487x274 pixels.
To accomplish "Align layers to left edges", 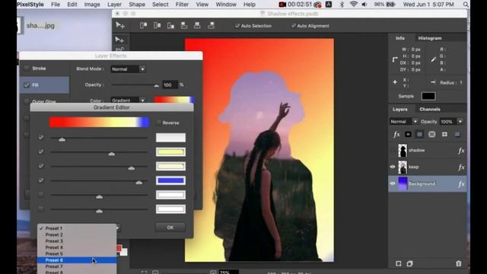I will [143, 25].
